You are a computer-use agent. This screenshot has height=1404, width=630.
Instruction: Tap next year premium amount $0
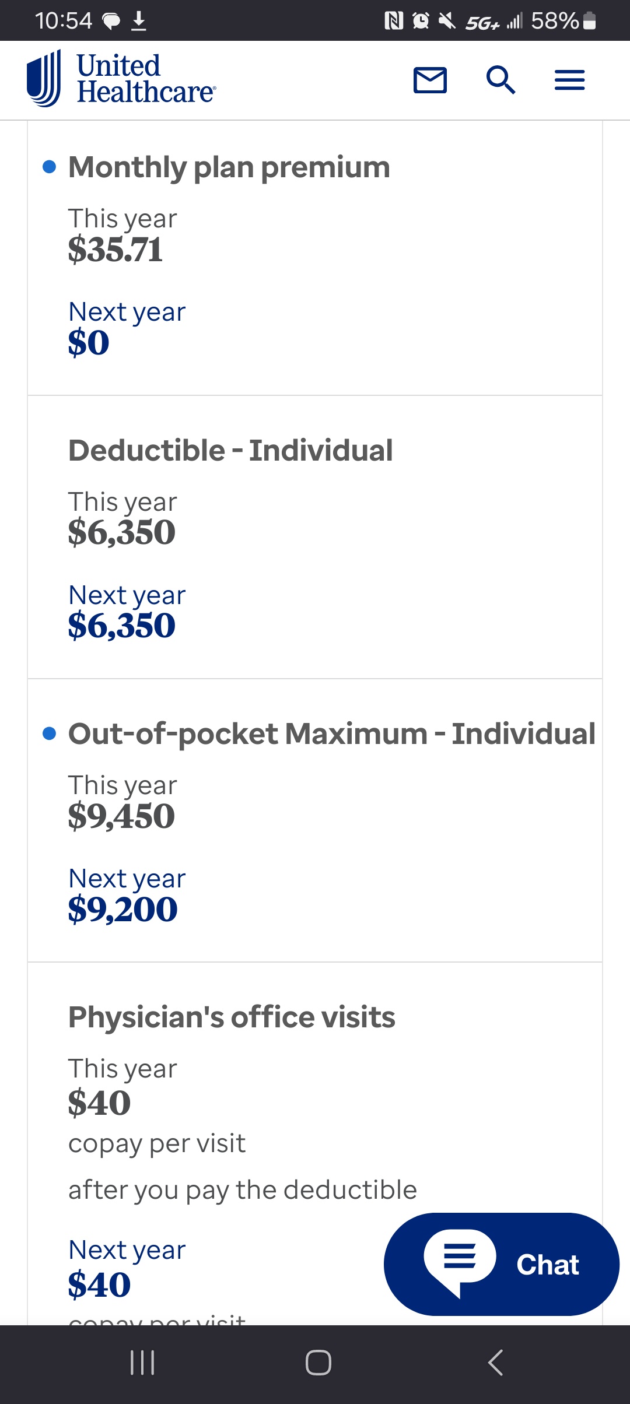89,342
